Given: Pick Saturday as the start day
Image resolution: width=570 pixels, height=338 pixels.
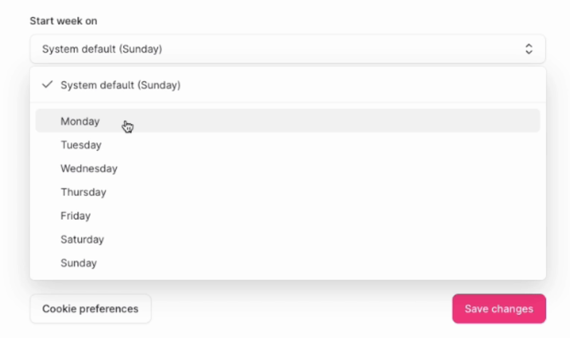Looking at the screenshot, I should click(82, 239).
